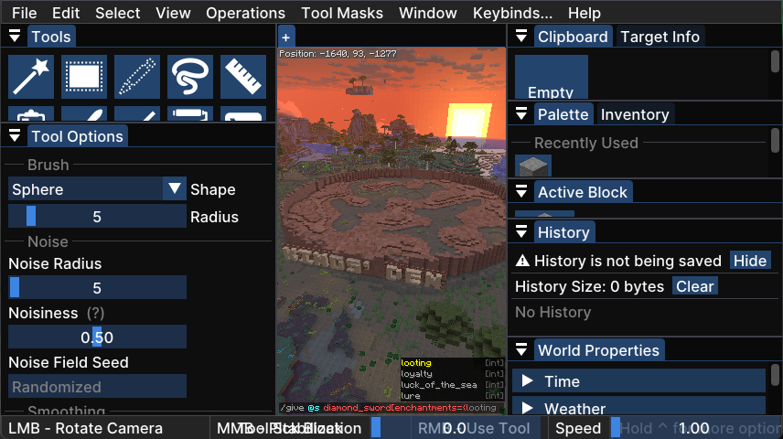Screen dimensions: 783x439
Task: Open the File menu
Action: [x=24, y=13]
